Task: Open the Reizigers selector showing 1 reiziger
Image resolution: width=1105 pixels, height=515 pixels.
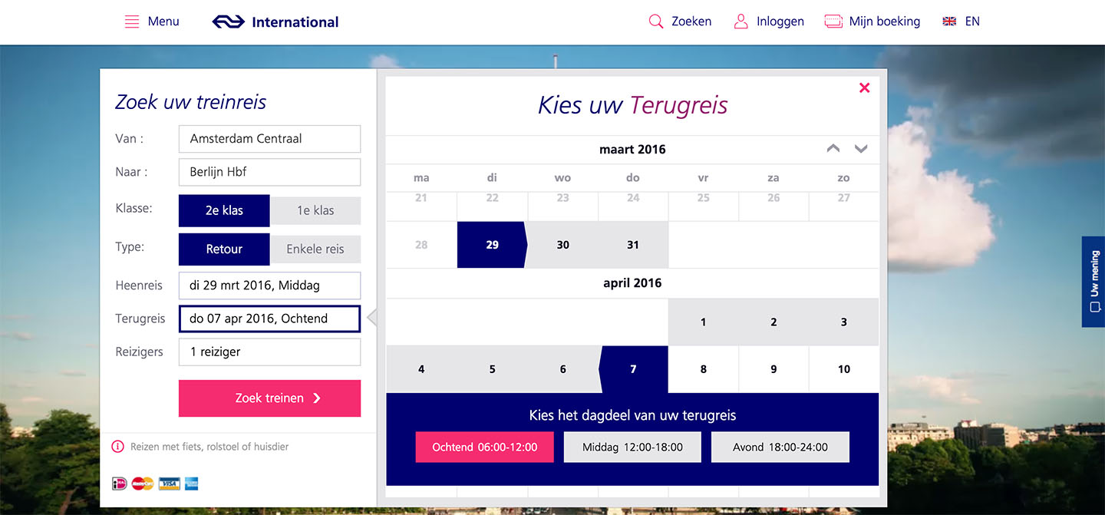Action: 269,352
